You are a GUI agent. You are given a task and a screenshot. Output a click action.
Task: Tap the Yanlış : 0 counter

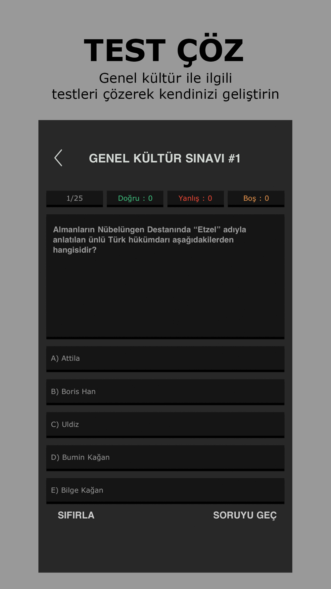(196, 199)
